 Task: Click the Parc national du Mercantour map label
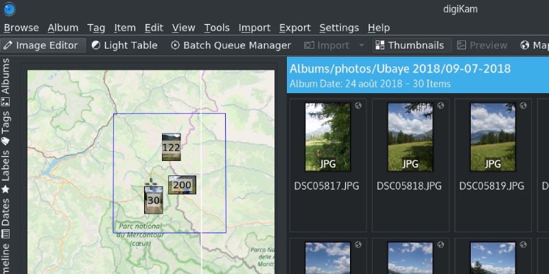140,235
